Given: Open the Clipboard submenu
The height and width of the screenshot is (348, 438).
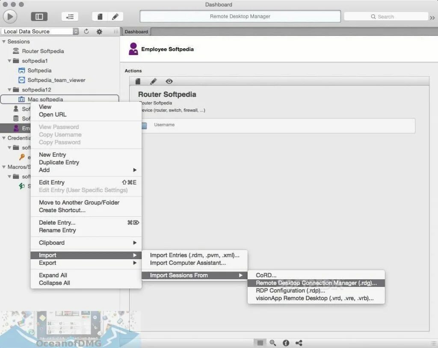Looking at the screenshot, I should click(86, 243).
